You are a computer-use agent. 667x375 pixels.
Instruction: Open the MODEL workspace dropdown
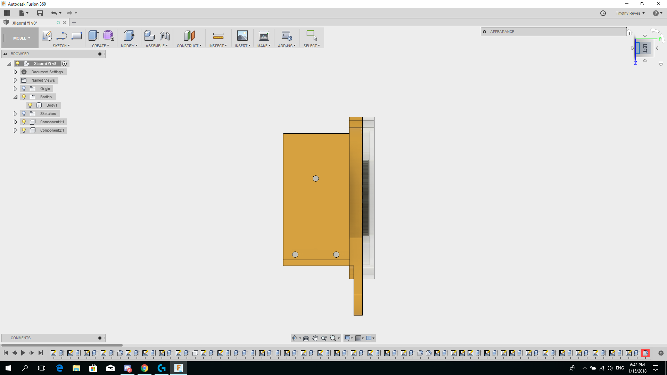pos(22,38)
